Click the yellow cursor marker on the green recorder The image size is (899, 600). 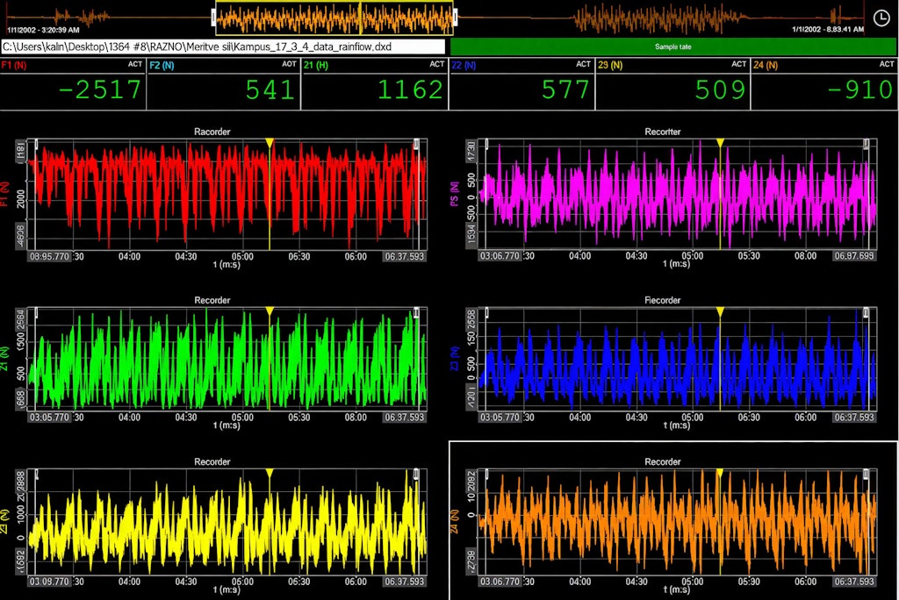point(270,311)
